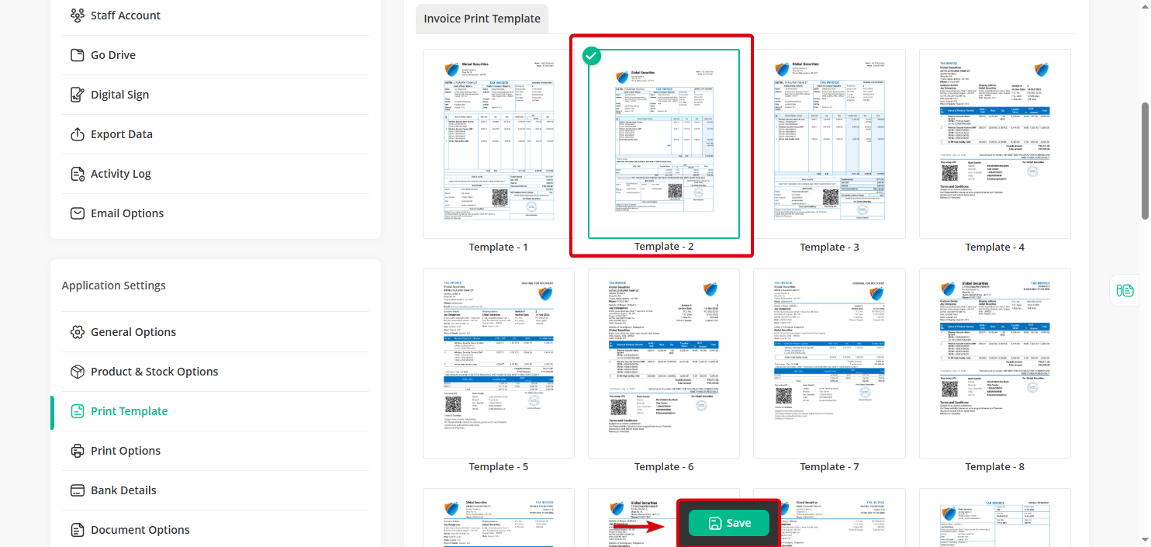Viewport: 1151px width, 547px height.
Task: Open Document Options settings
Action: tap(216, 530)
